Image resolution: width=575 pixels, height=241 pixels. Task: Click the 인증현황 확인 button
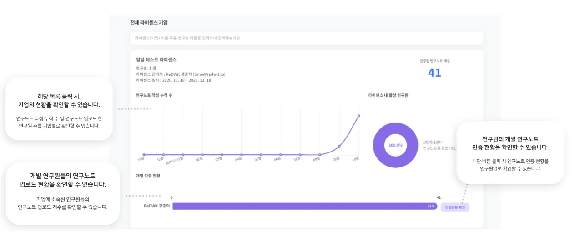pos(455,207)
